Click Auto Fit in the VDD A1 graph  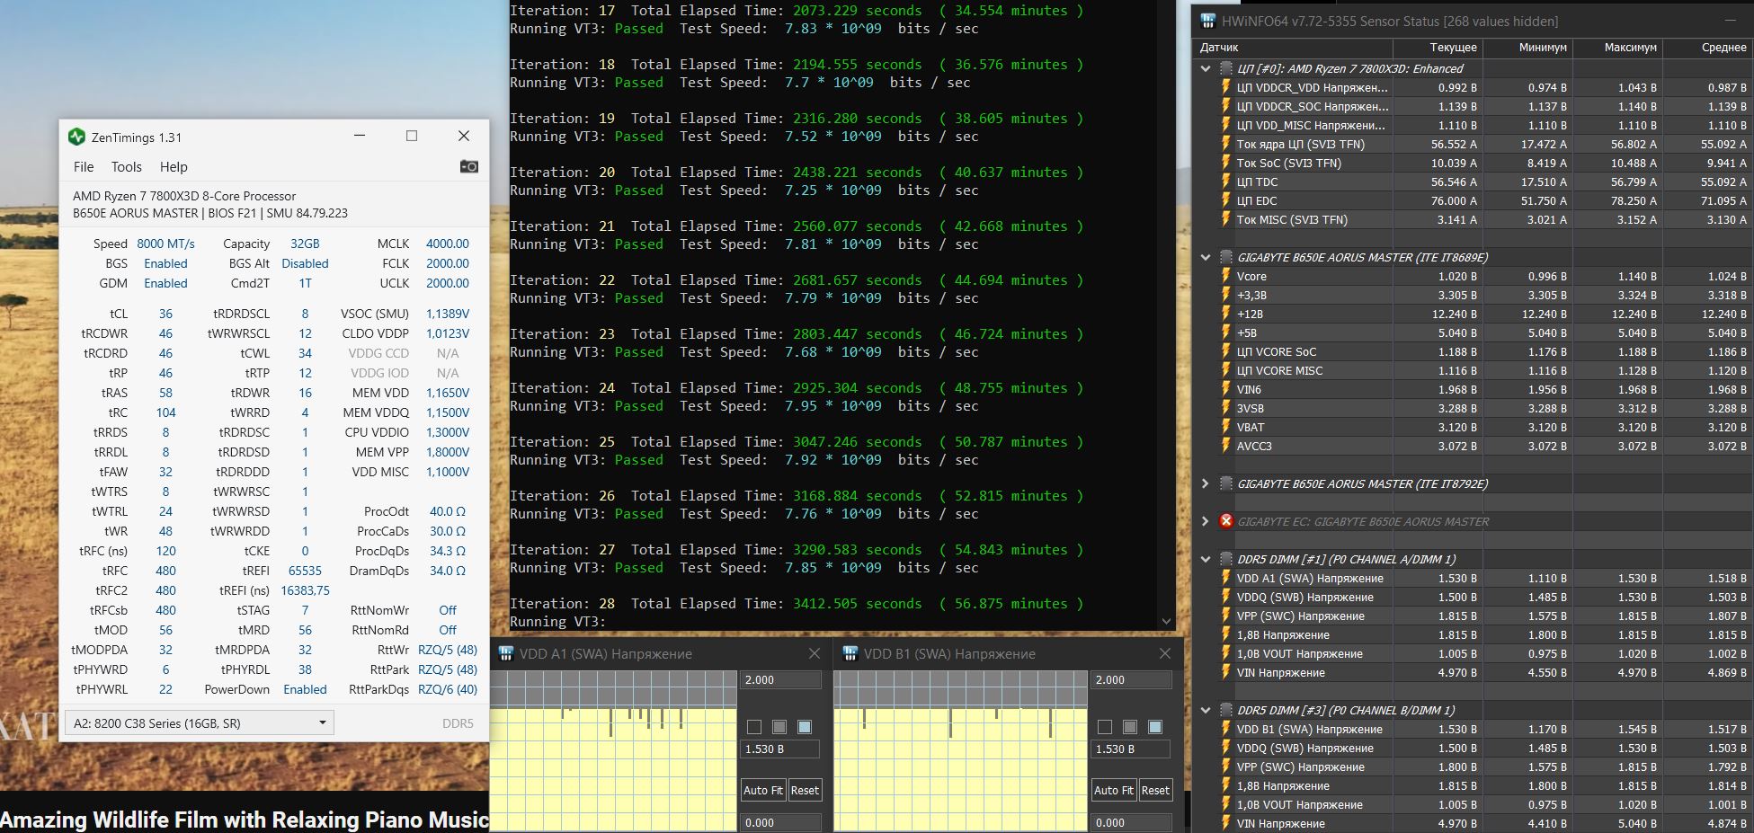[x=763, y=790]
